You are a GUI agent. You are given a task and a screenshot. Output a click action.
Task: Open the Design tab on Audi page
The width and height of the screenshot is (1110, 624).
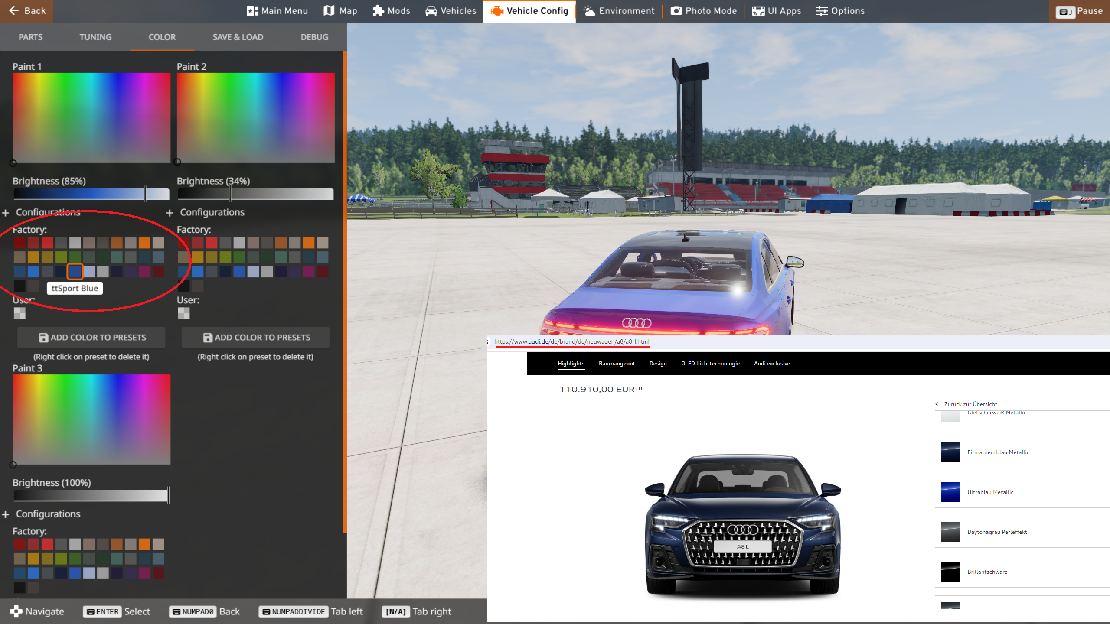658,364
